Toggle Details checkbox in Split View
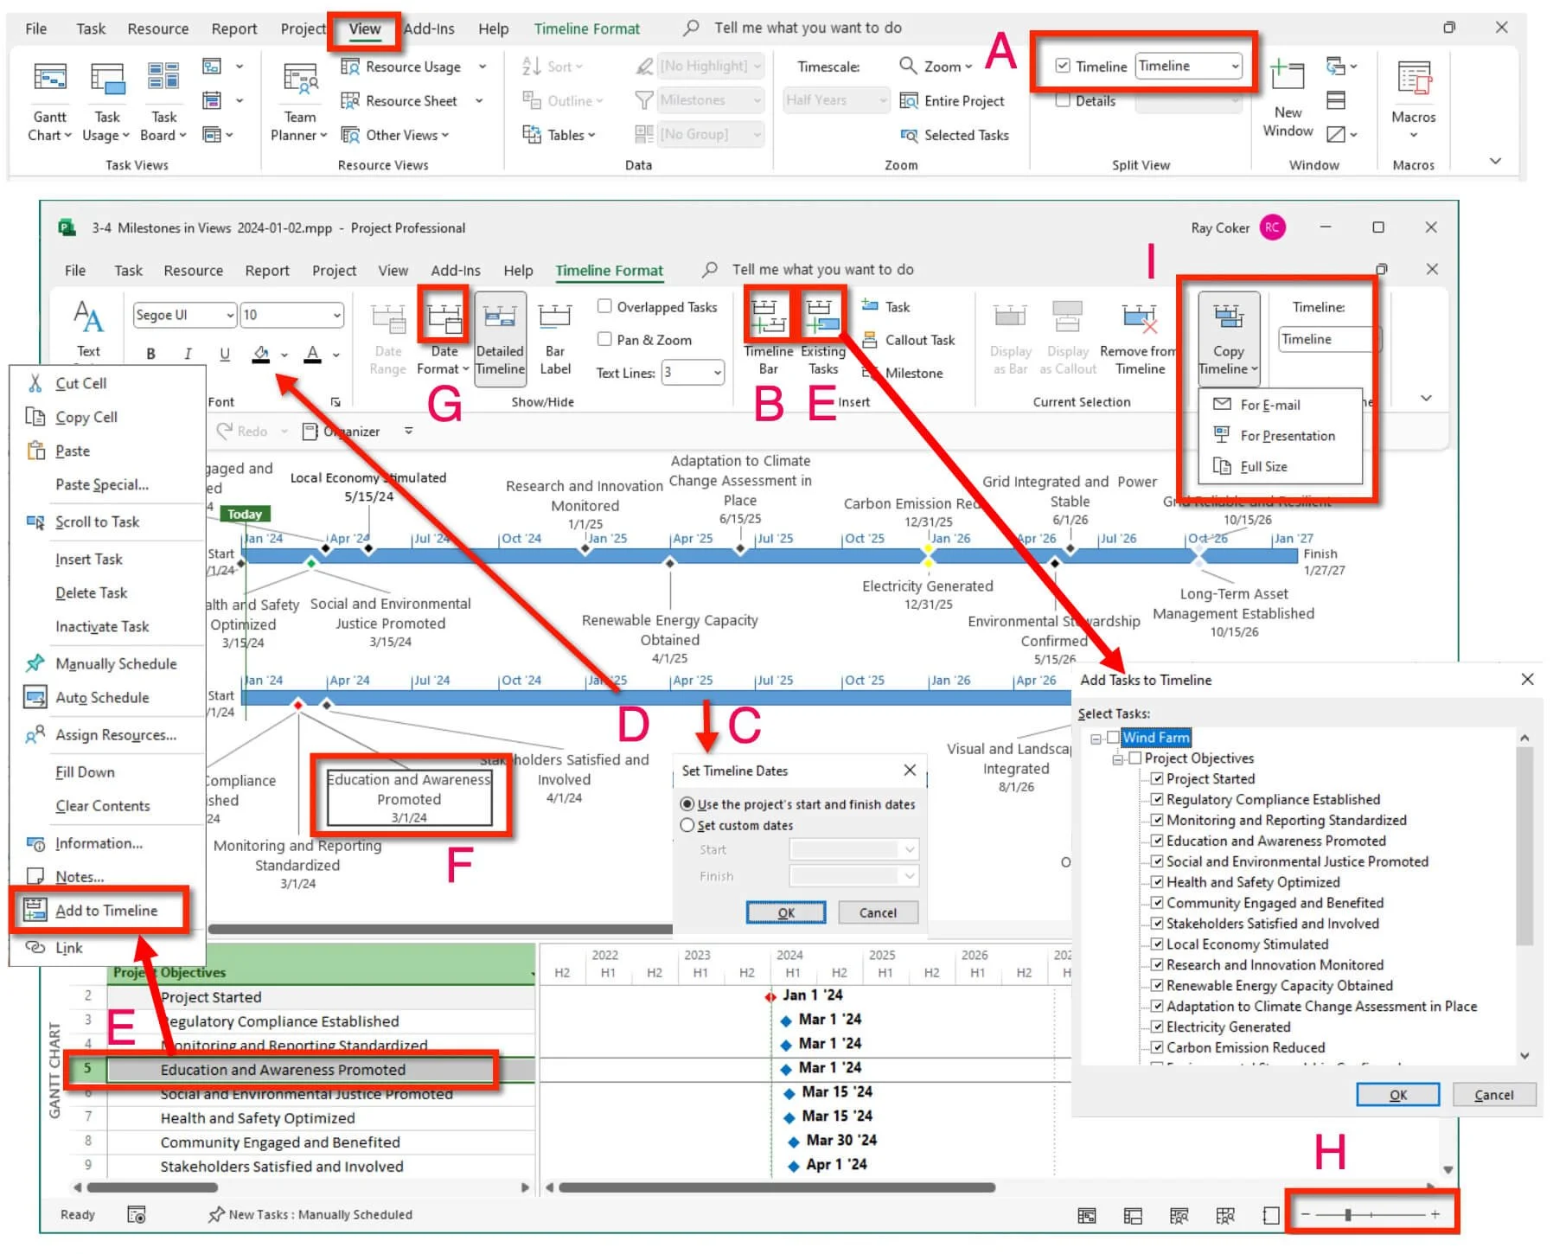 (x=1063, y=100)
